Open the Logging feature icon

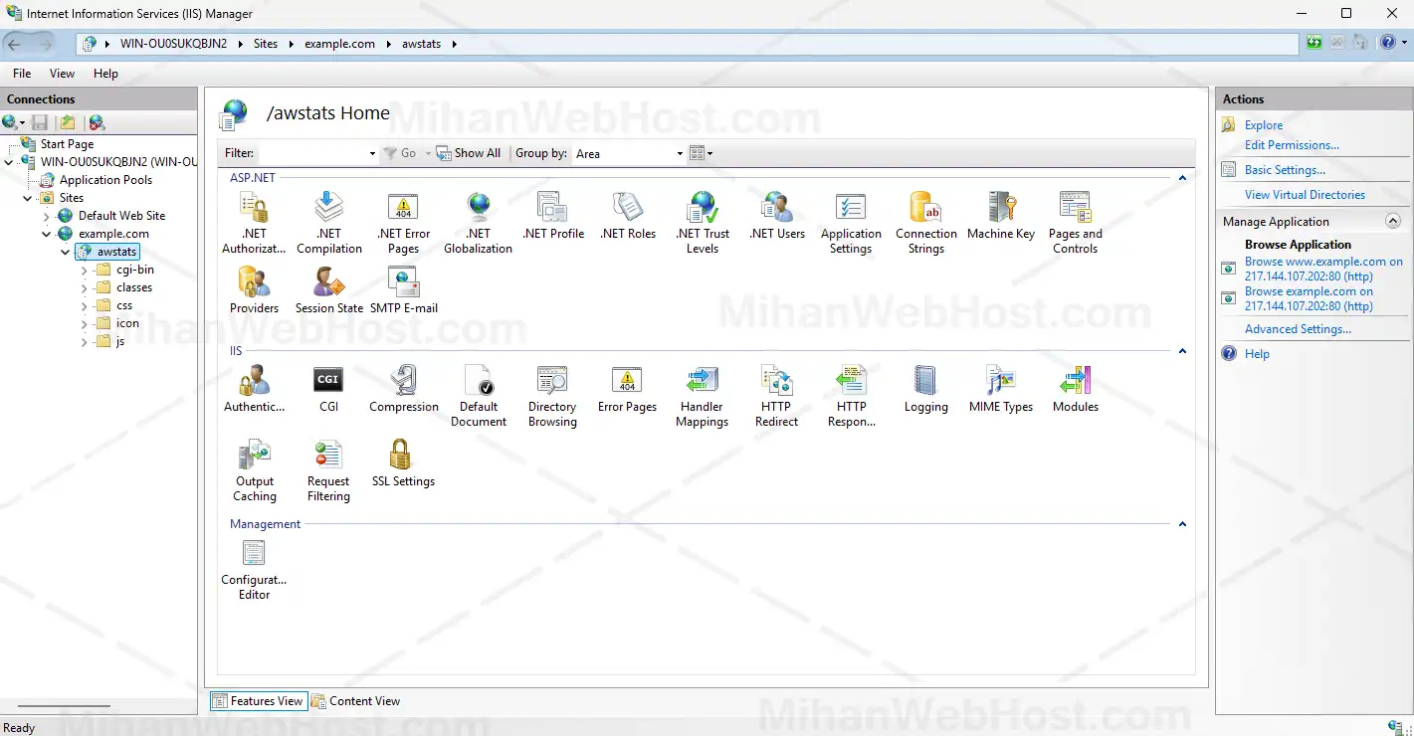[925, 381]
